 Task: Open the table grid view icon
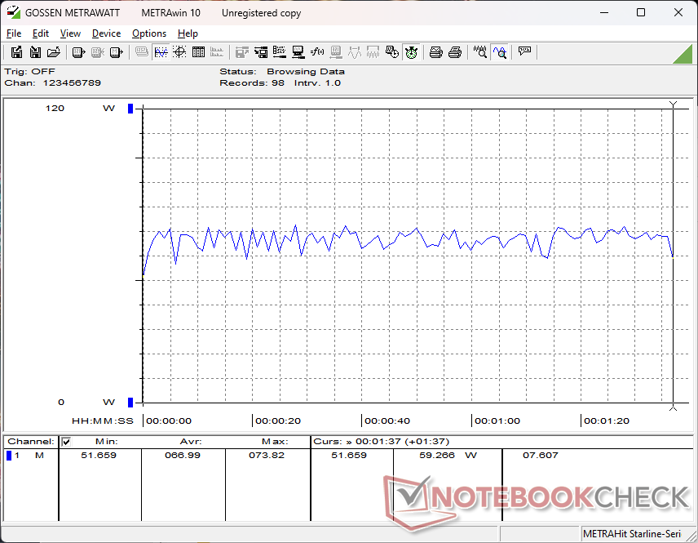[198, 52]
